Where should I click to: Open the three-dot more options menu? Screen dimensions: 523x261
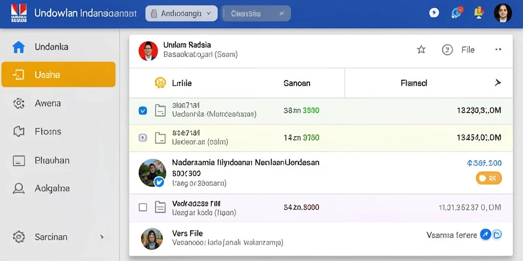click(x=498, y=49)
